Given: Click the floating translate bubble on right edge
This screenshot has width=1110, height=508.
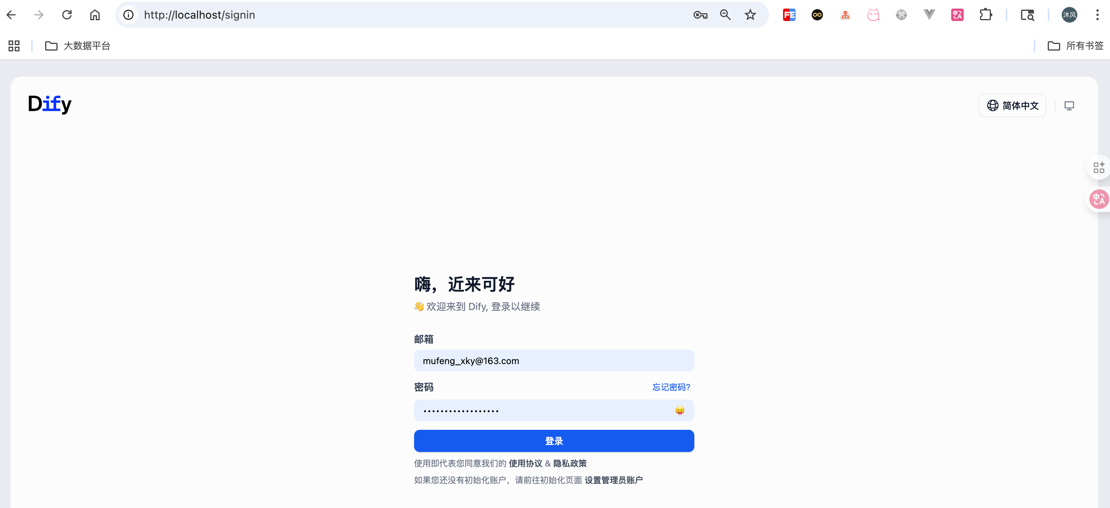Looking at the screenshot, I should click(x=1099, y=199).
